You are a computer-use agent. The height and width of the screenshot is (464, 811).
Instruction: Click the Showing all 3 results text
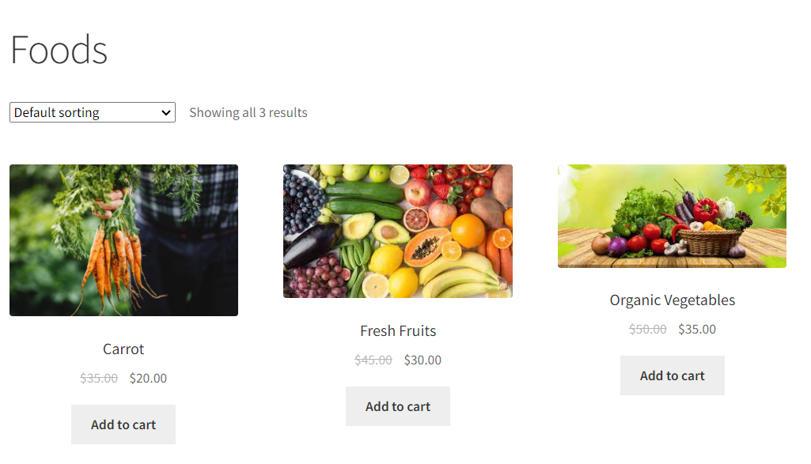pyautogui.click(x=248, y=113)
